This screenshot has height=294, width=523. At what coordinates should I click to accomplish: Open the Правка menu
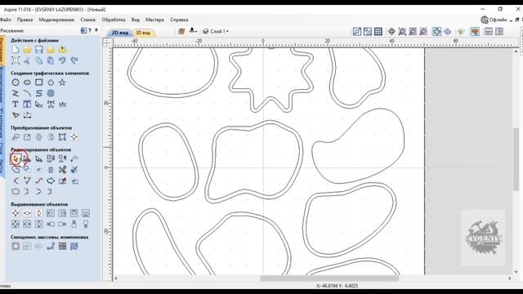pos(25,20)
